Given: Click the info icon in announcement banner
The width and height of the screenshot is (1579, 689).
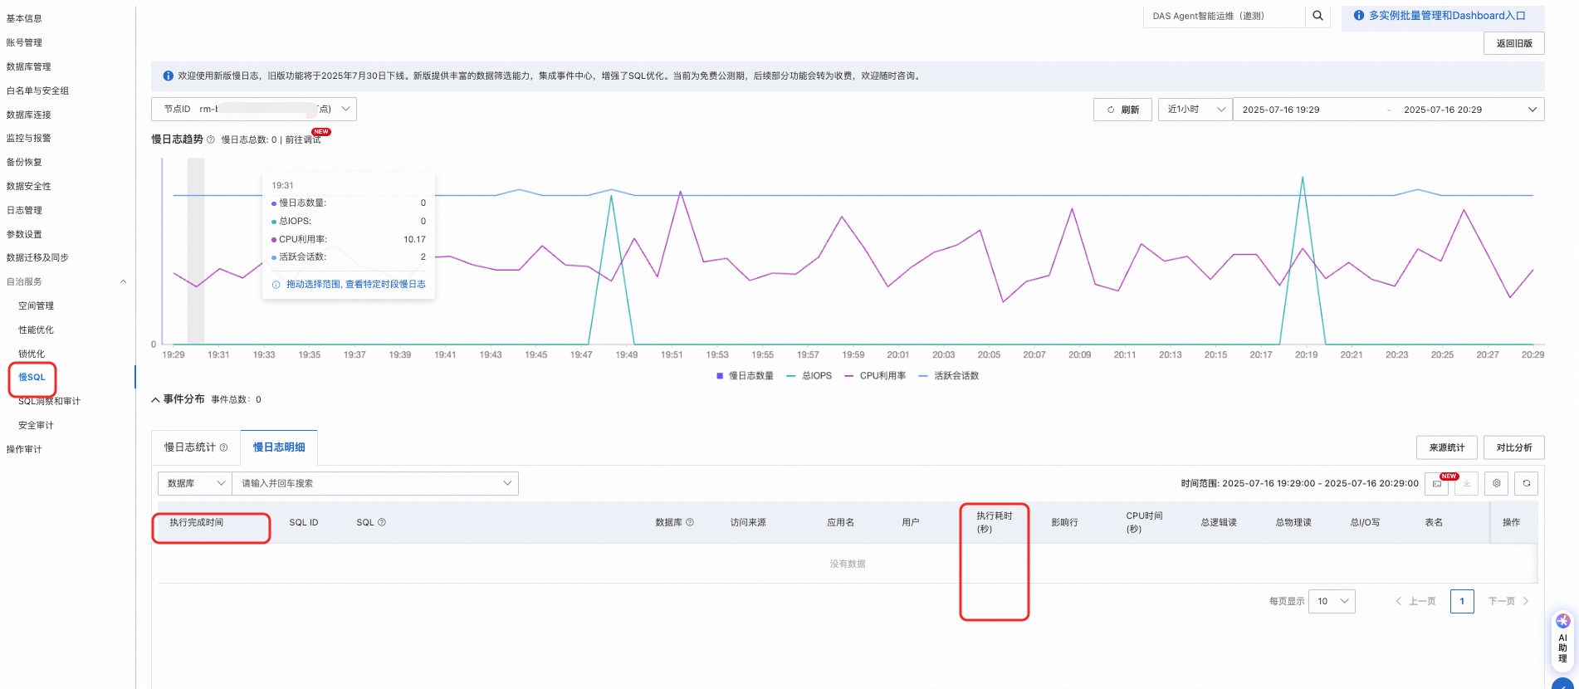Looking at the screenshot, I should click(169, 76).
